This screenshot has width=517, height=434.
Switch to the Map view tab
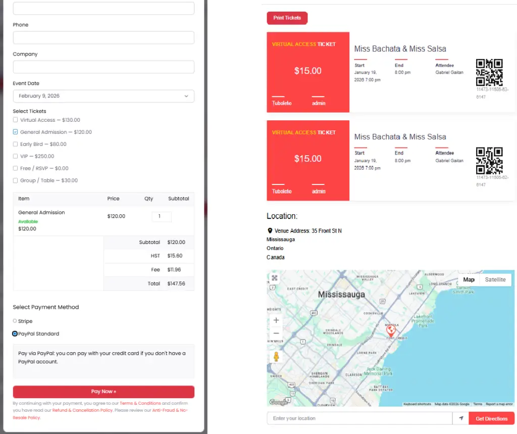click(469, 280)
